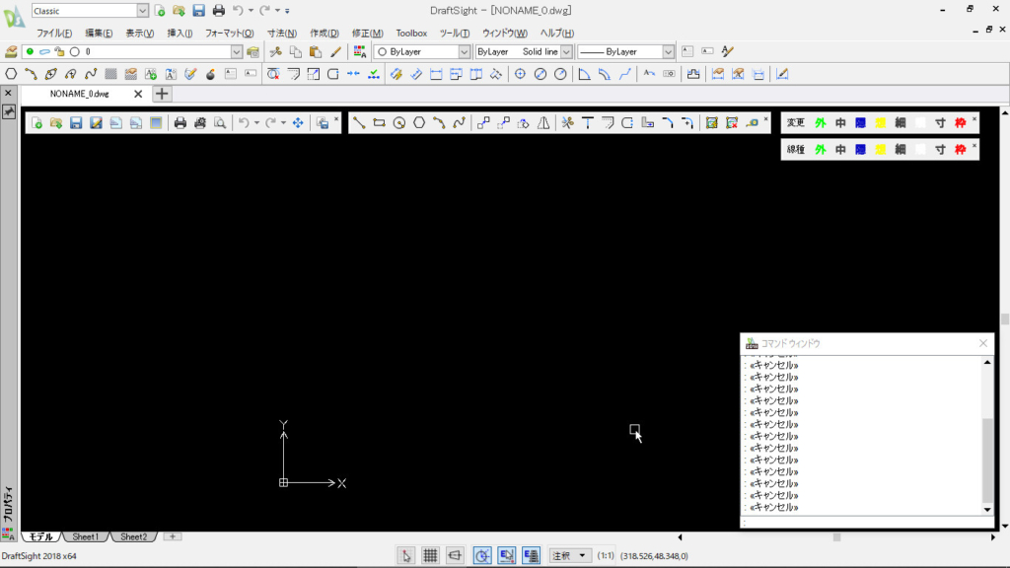Select the Line drawing tool
The width and height of the screenshot is (1010, 568).
(358, 122)
